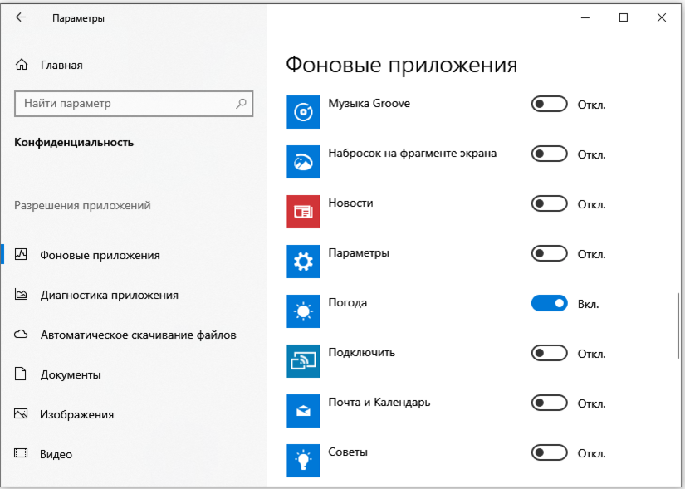The width and height of the screenshot is (685, 489).
Task: Click the Параметры app name in list
Action: [x=359, y=253]
